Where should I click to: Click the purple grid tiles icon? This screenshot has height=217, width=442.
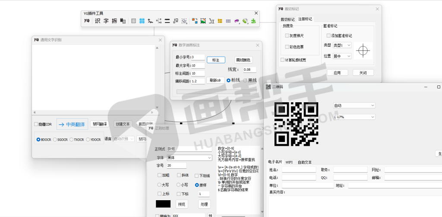click(x=228, y=21)
